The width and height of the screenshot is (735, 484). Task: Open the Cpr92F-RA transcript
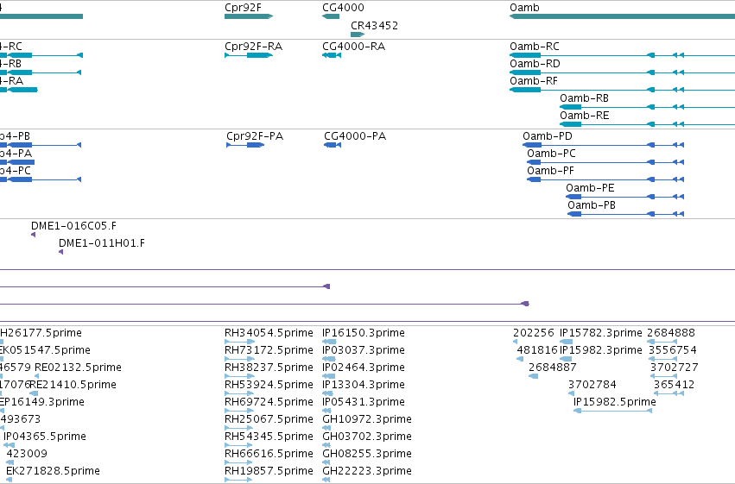[249, 55]
